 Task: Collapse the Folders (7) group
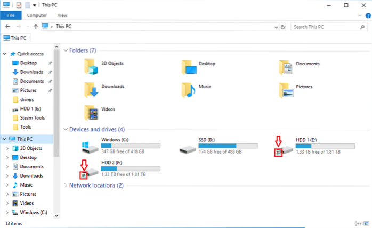pos(66,50)
